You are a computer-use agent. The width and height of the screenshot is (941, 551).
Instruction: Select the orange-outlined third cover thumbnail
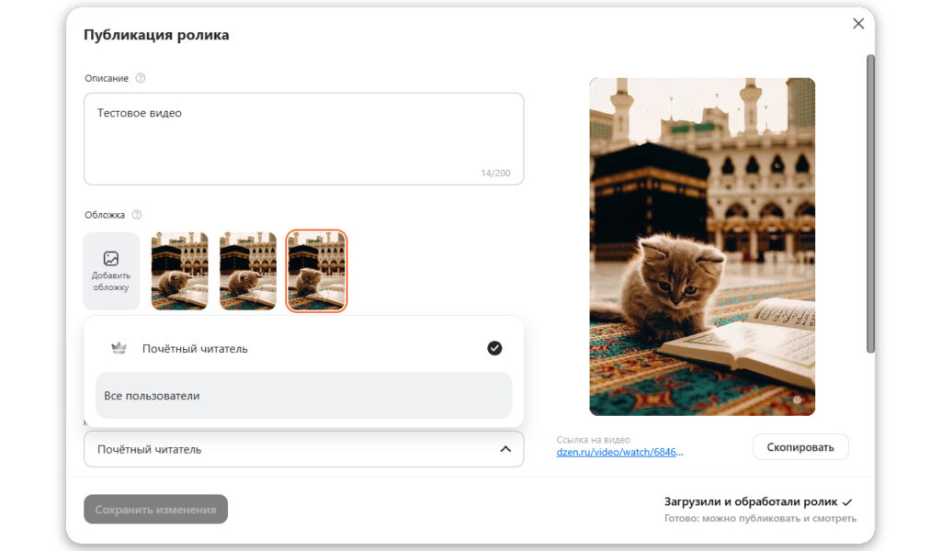coord(316,271)
